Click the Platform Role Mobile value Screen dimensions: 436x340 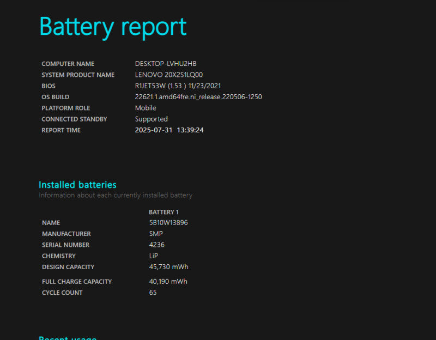pos(146,108)
